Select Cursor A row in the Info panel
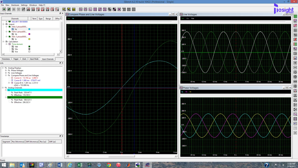Viewport: 298px width, 168px height. 26,78
